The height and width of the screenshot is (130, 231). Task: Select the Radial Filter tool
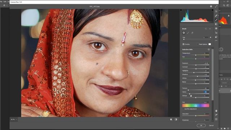(216, 28)
